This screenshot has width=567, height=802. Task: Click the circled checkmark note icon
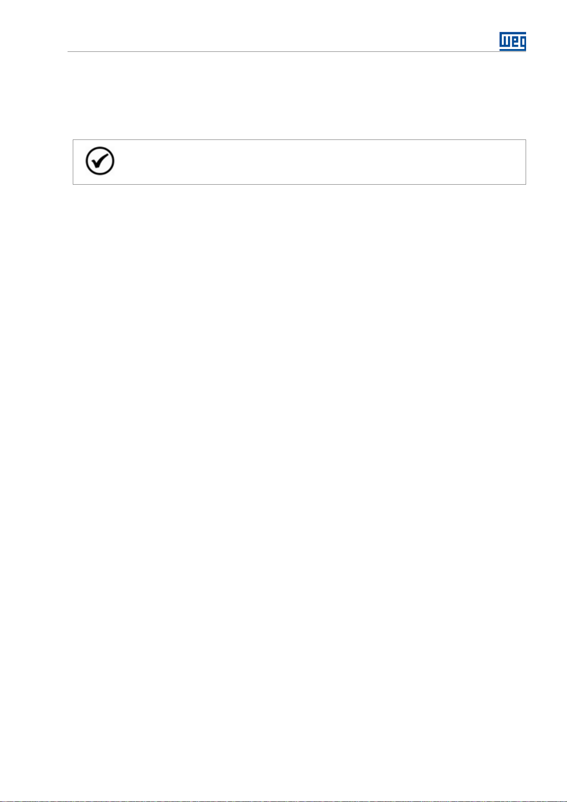coord(100,161)
